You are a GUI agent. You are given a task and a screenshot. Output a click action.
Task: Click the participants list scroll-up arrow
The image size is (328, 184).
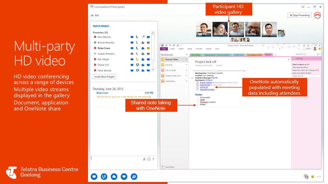153,33
